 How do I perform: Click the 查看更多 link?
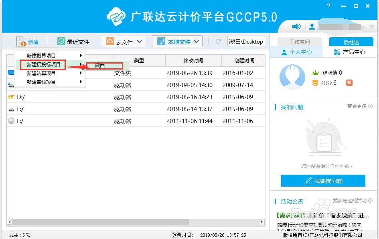click(357, 106)
